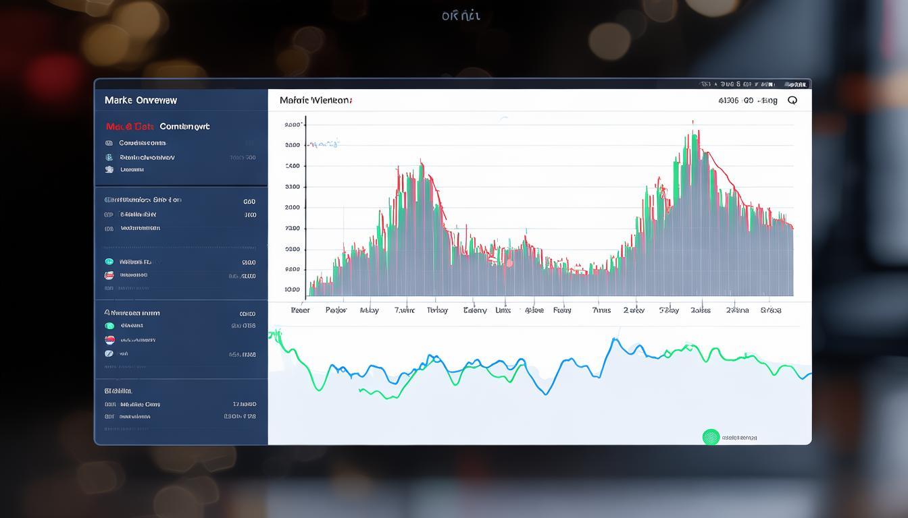This screenshot has height=518, width=908.
Task: Open the red highlighted sidebar tab
Action: (x=130, y=126)
